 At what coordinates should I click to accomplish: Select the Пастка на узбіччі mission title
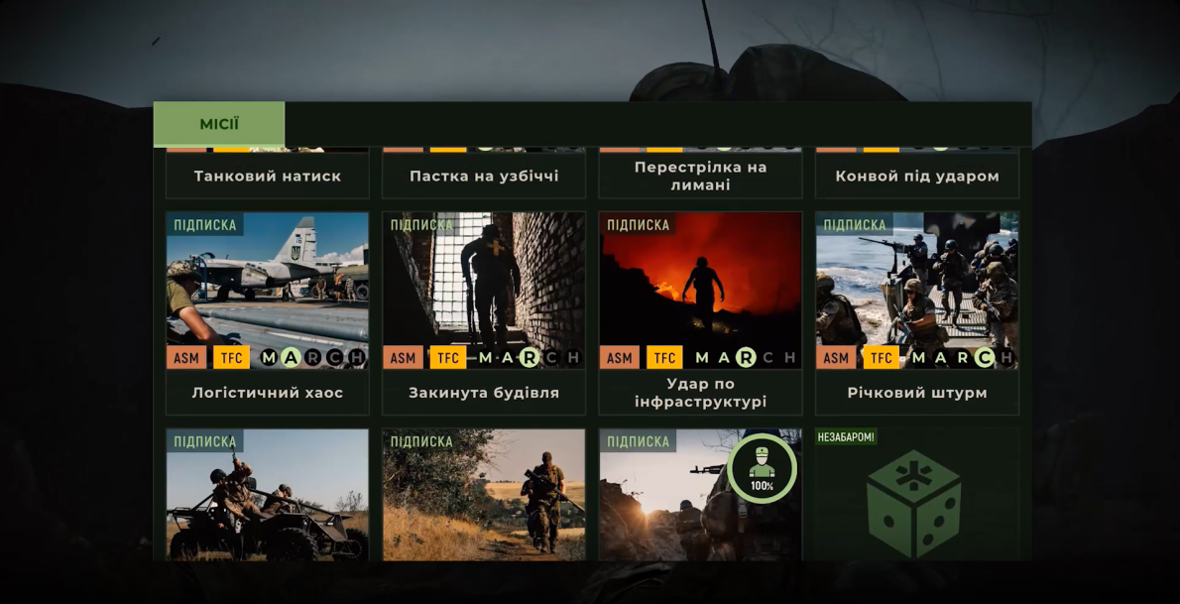[x=484, y=177]
